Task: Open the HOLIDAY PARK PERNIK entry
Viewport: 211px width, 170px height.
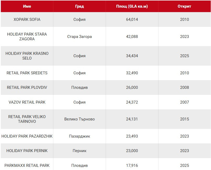Action: click(x=27, y=151)
